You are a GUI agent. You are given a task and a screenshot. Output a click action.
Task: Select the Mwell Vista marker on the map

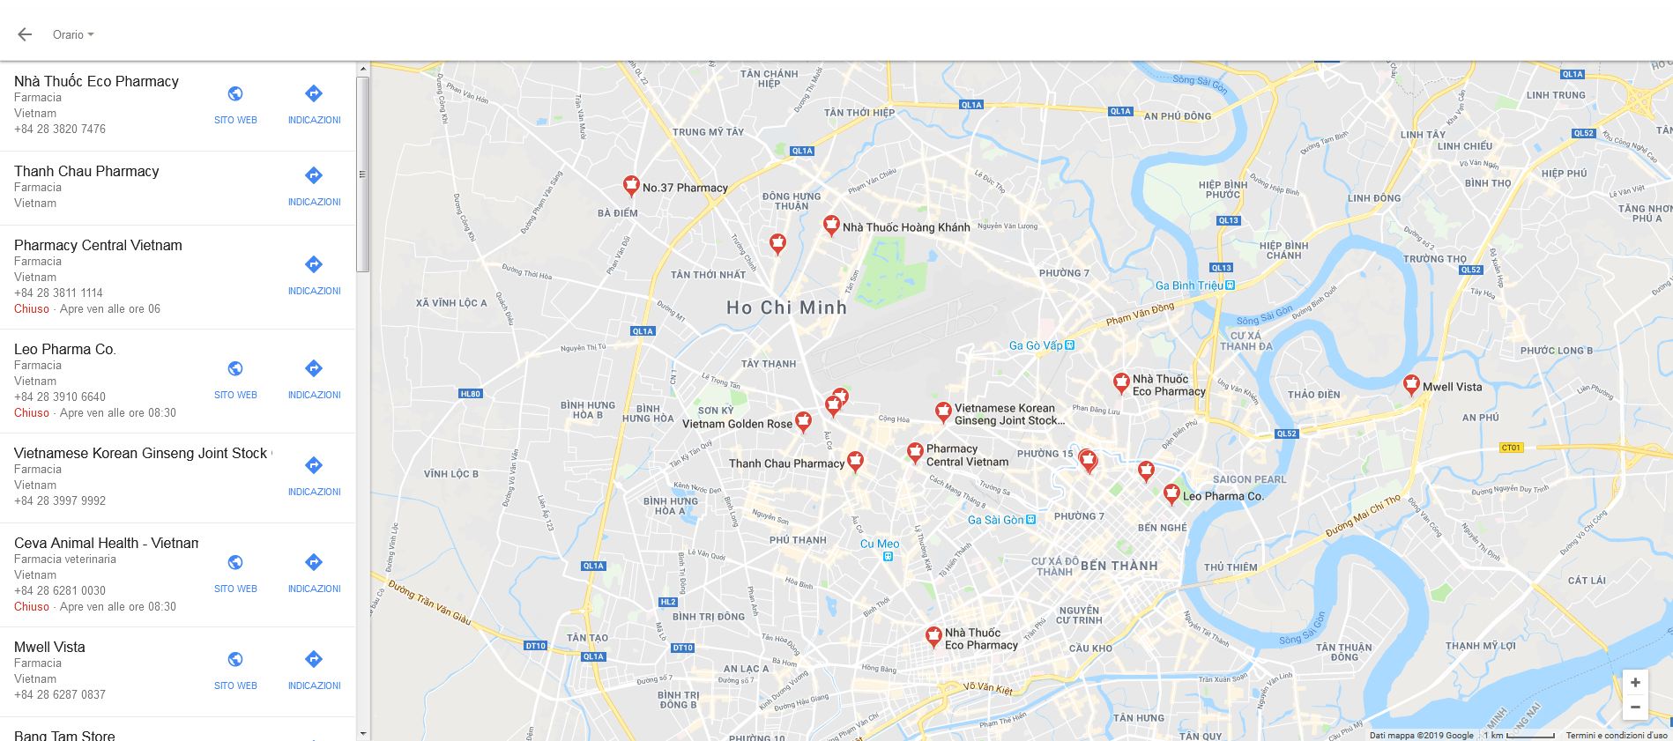[1411, 384]
